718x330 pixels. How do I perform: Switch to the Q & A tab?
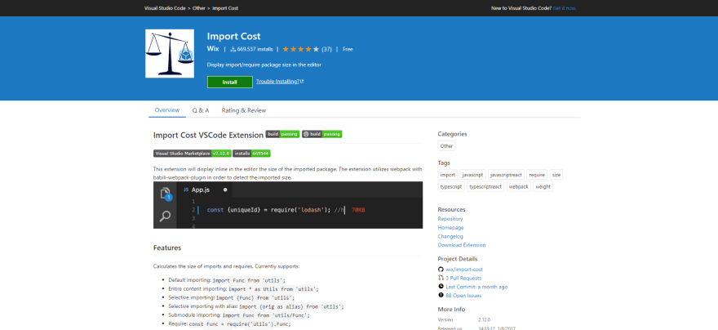tap(201, 110)
